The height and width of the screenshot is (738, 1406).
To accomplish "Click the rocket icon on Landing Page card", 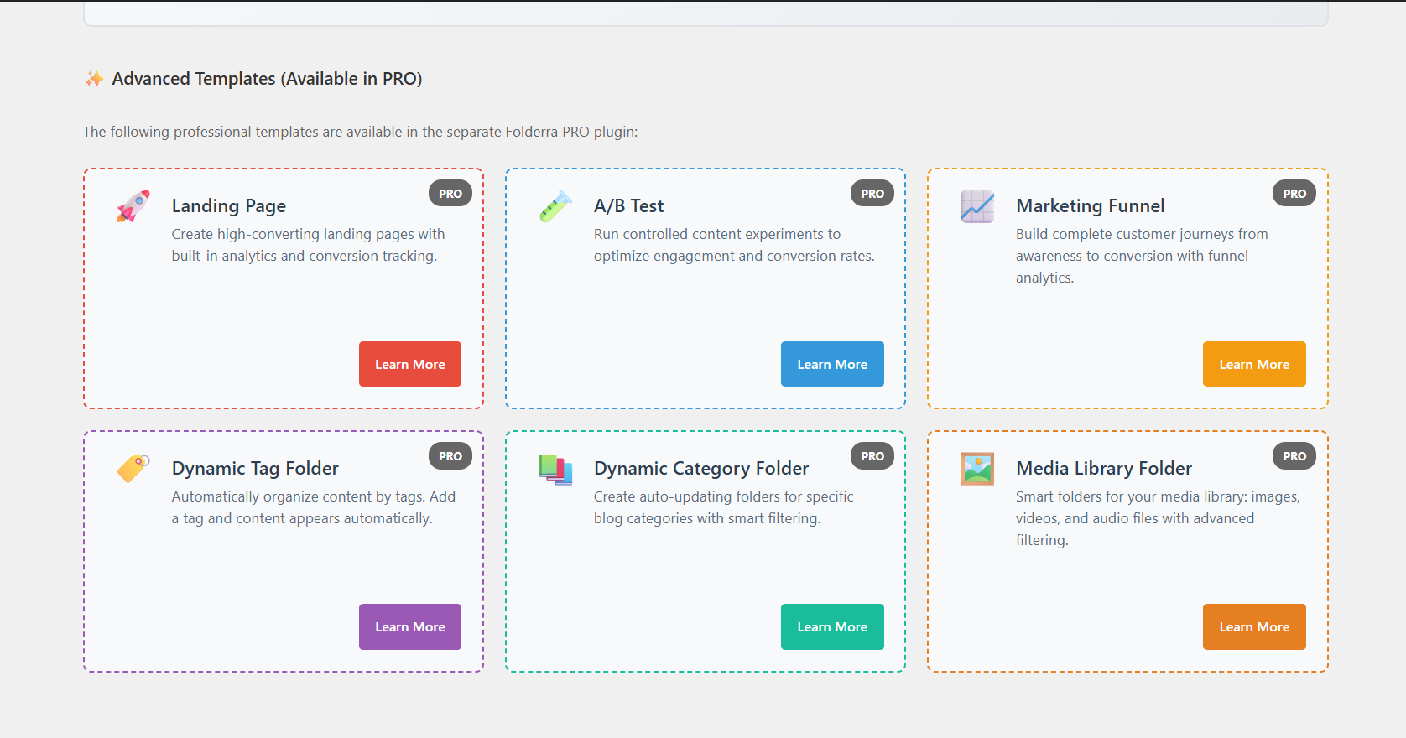I will pos(133,206).
